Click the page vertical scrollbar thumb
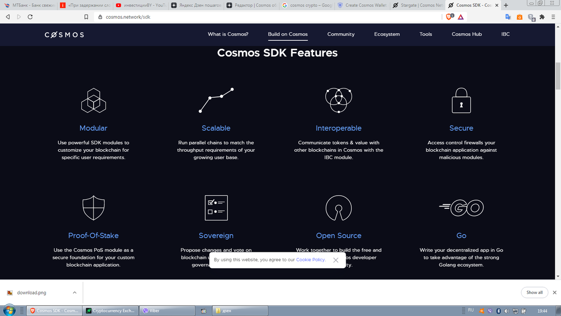This screenshot has width=561, height=316. 558,75
